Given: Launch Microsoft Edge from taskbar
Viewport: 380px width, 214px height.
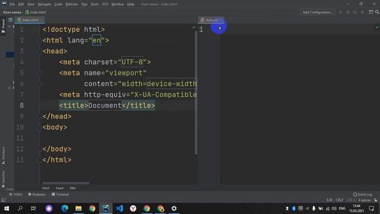Looking at the screenshot, I should 65,209.
